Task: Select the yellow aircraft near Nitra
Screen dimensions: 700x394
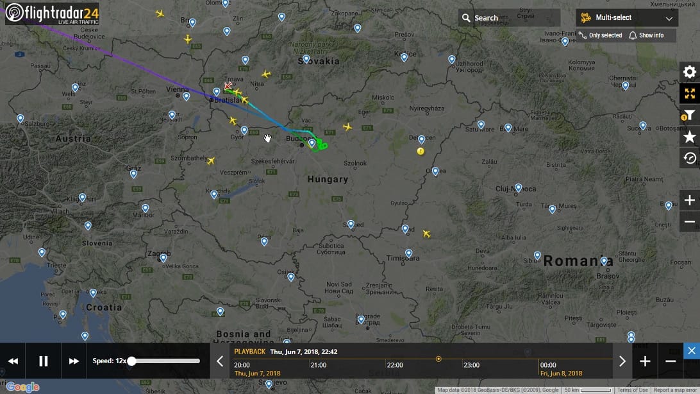Action: 266,74
